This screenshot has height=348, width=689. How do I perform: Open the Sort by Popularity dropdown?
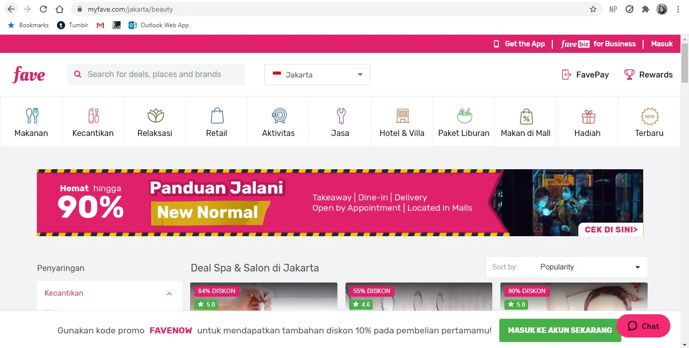(567, 267)
